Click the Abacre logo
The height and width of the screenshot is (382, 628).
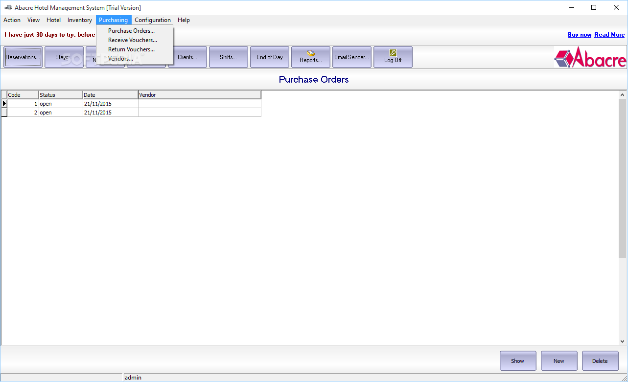pos(590,57)
